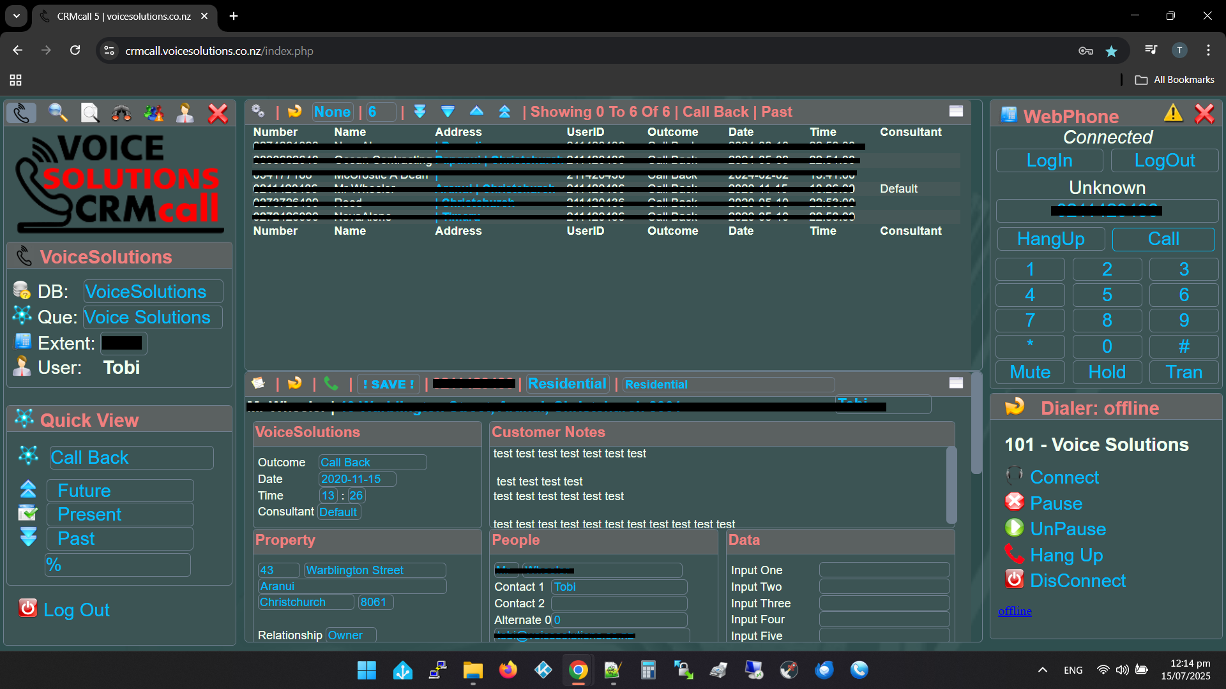
Task: Open the Outcome Call Back dropdown
Action: pos(372,462)
